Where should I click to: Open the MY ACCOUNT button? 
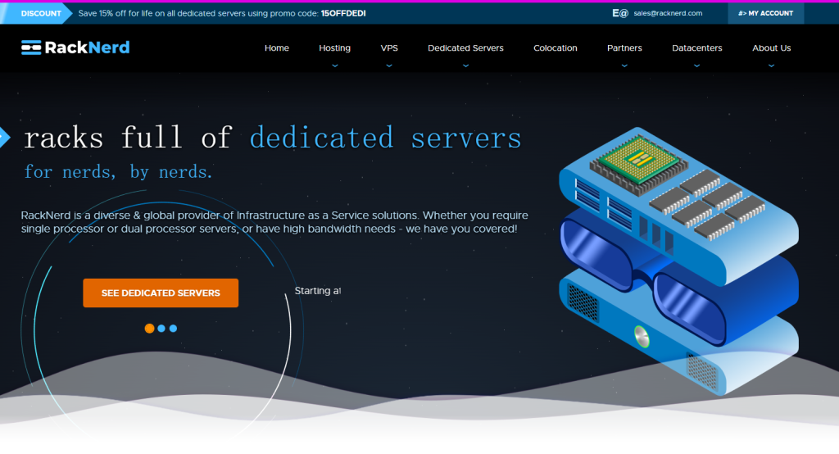coord(765,13)
